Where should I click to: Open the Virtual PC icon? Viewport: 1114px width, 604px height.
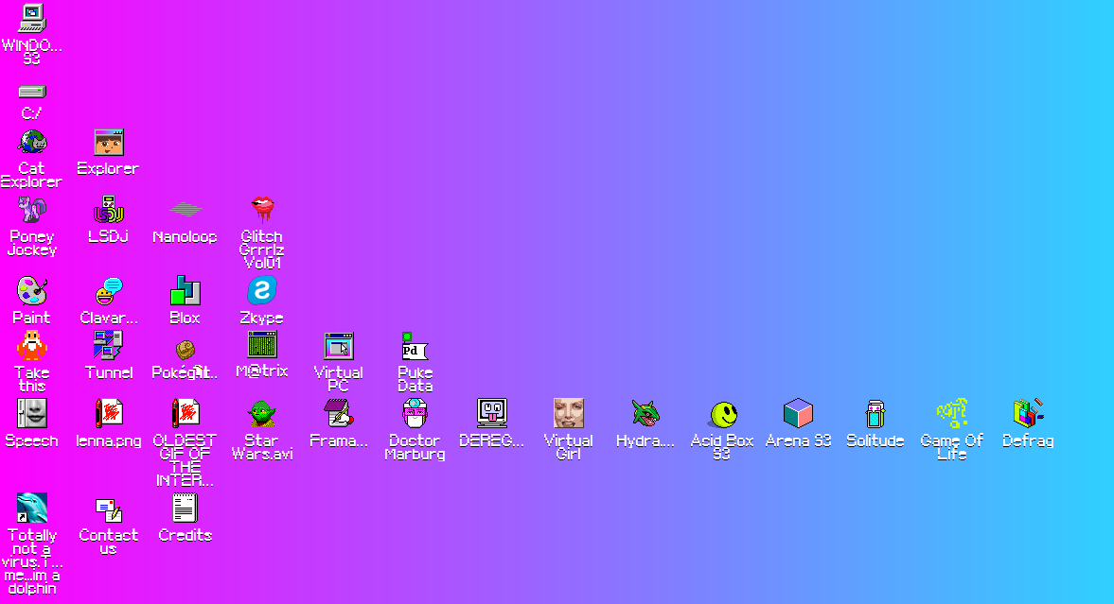339,346
